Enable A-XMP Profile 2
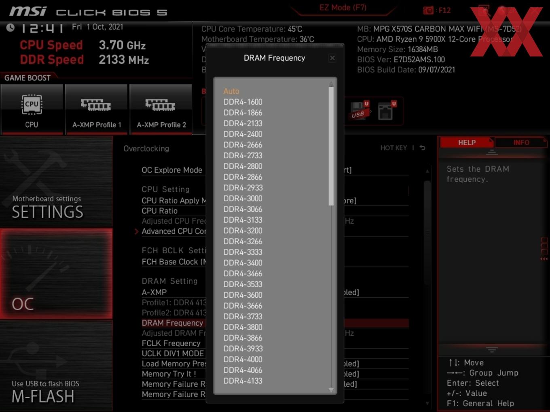The width and height of the screenshot is (550, 412). pos(161,109)
